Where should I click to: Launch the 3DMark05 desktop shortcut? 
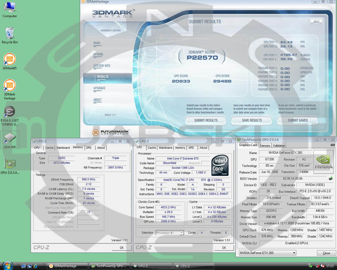tap(9, 61)
